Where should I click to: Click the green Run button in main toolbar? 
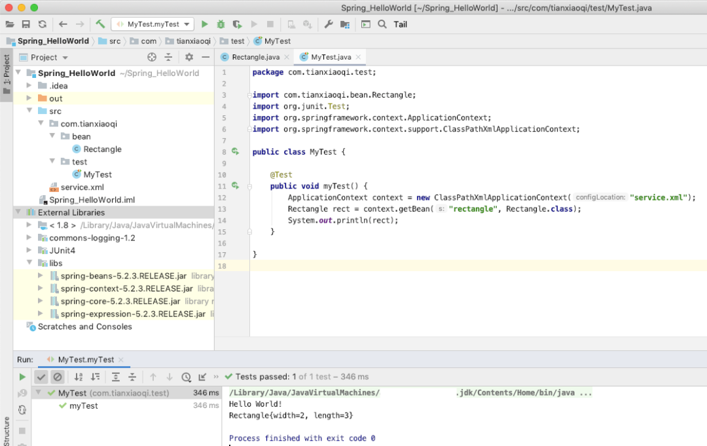[x=204, y=24]
